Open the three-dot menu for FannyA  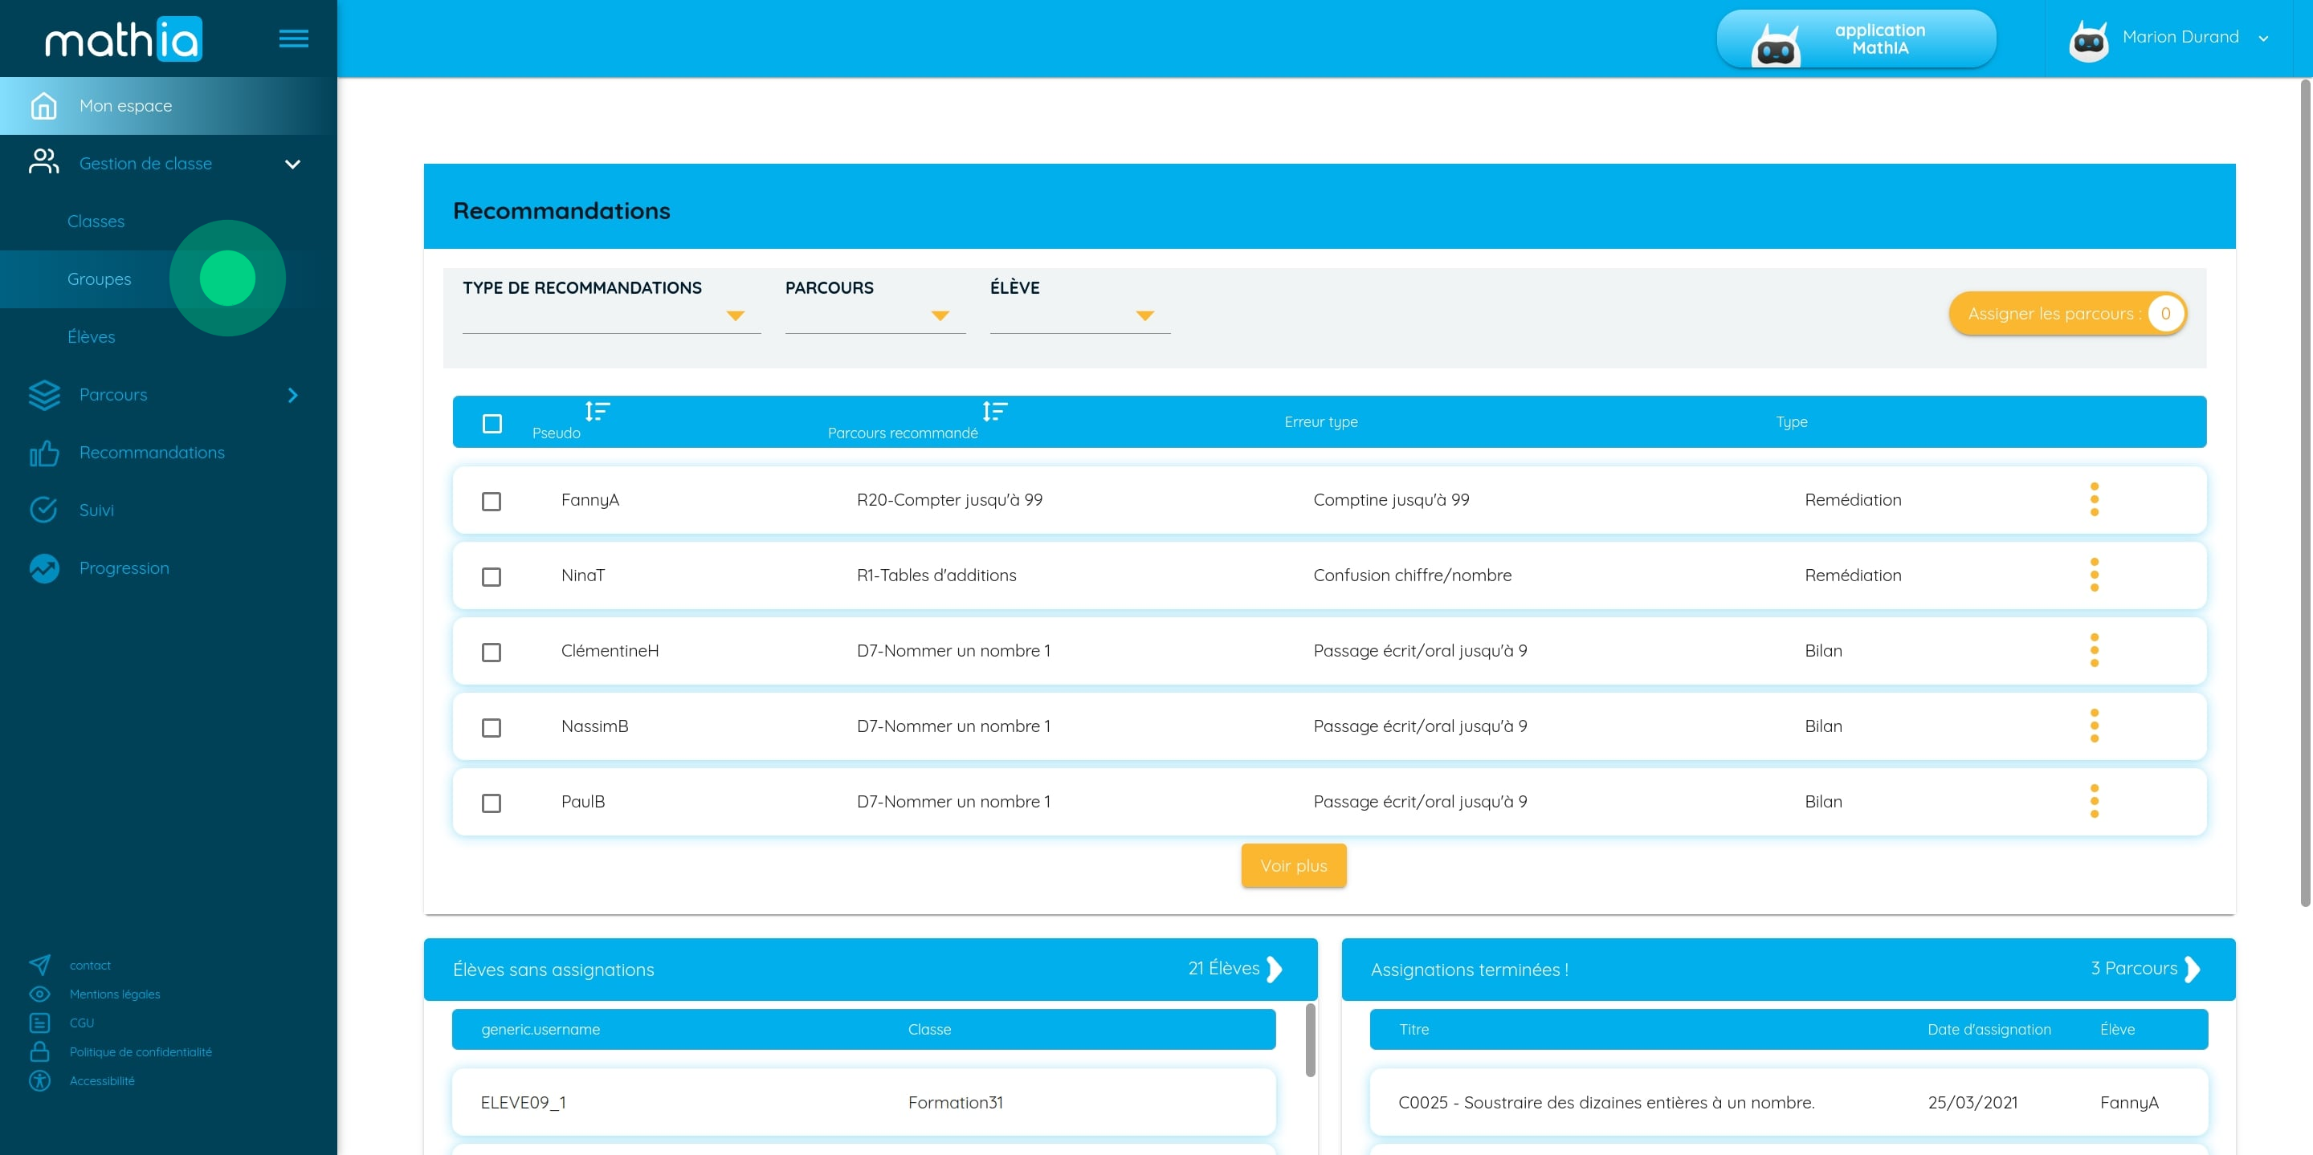[x=2094, y=500]
